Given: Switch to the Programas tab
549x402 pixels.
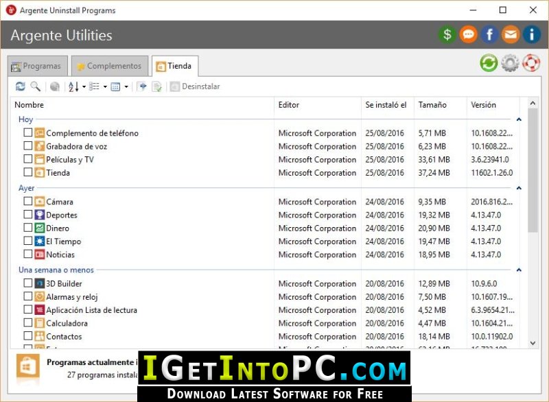Looking at the screenshot, I should (38, 66).
